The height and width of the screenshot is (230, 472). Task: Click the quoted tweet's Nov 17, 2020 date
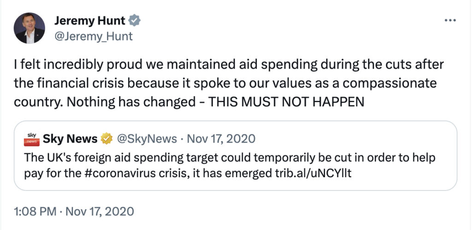[x=221, y=139]
